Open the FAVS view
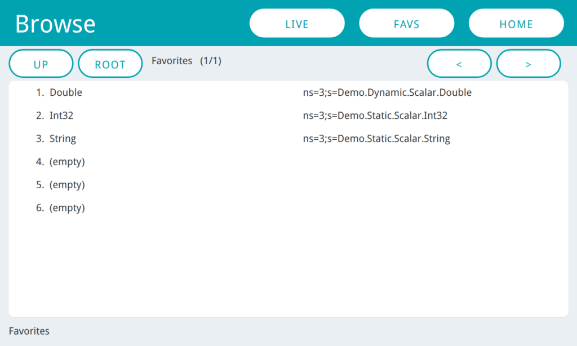This screenshot has height=346, width=577. 407,23
